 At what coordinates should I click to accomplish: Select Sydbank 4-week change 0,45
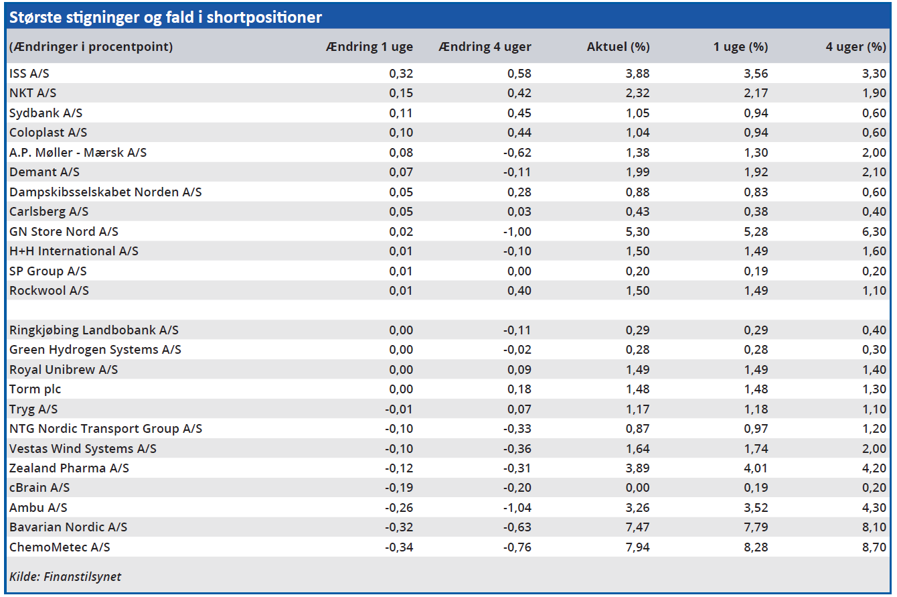(x=519, y=113)
